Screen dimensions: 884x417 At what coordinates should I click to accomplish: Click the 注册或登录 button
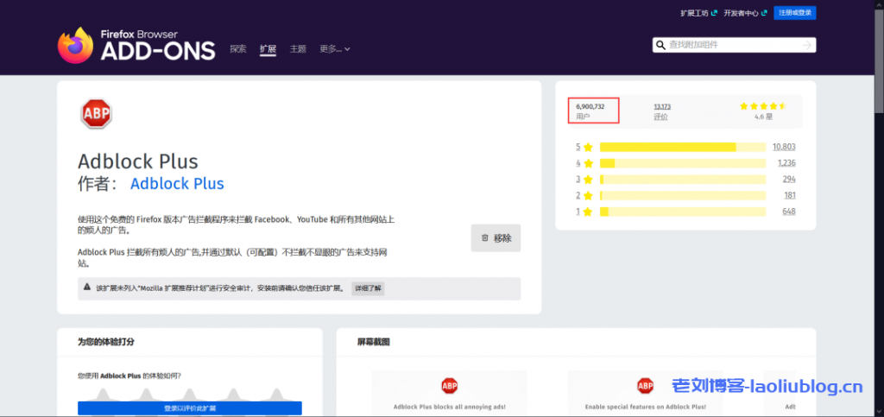pos(795,12)
